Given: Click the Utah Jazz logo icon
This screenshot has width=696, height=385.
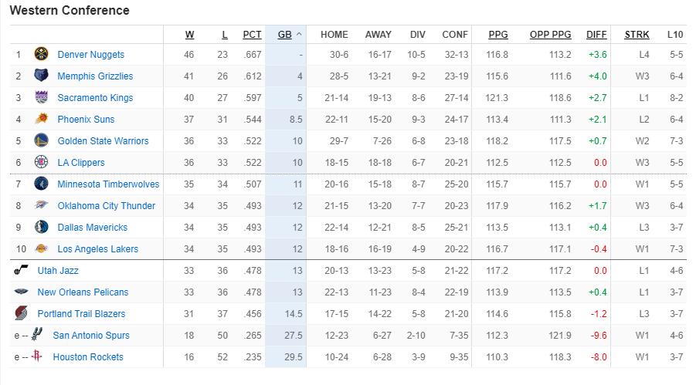Looking at the screenshot, I should coord(21,271).
